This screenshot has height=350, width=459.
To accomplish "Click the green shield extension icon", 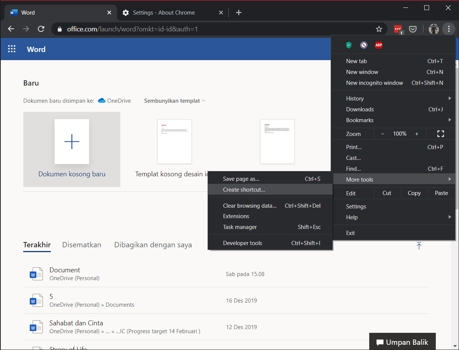I will (349, 45).
